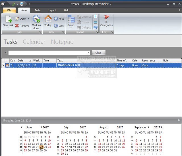Select July 31 in the mini calendar
Viewport: 182px width, 156px height.
click(66, 153)
